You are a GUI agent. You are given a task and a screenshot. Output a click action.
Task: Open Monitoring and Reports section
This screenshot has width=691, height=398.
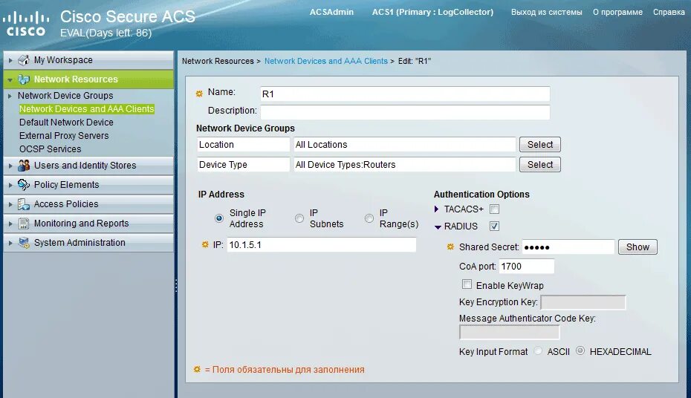pos(88,224)
